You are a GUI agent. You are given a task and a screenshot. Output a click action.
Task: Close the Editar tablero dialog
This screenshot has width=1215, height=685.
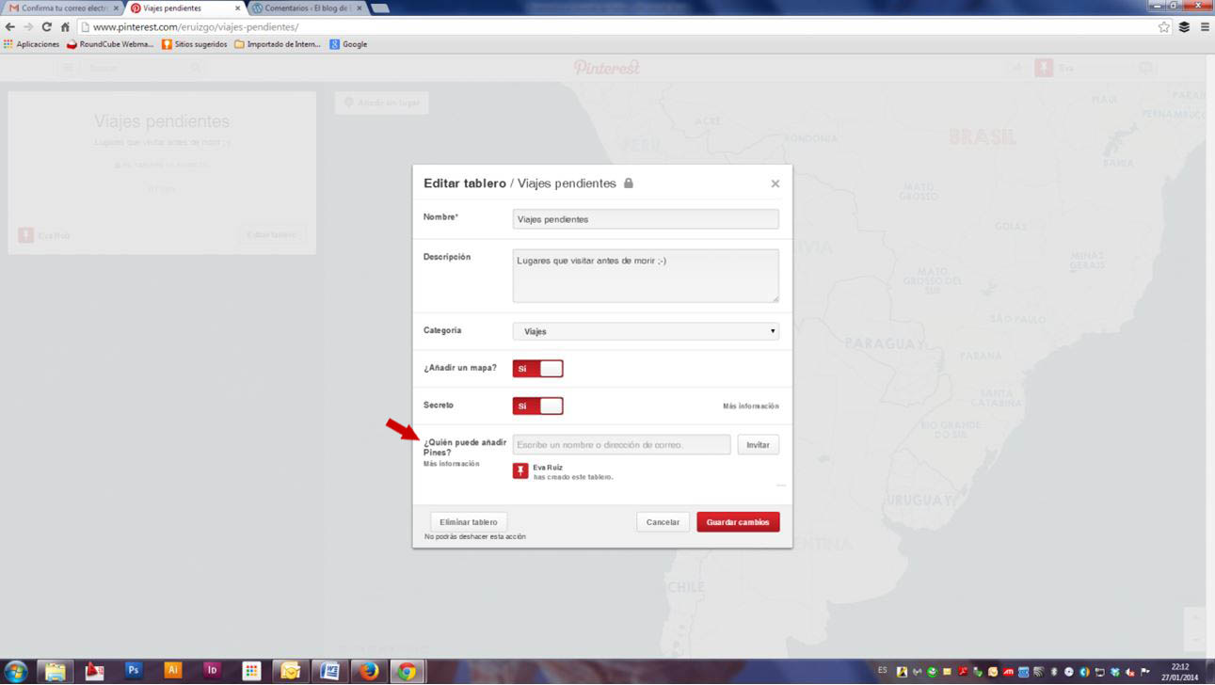tap(775, 183)
